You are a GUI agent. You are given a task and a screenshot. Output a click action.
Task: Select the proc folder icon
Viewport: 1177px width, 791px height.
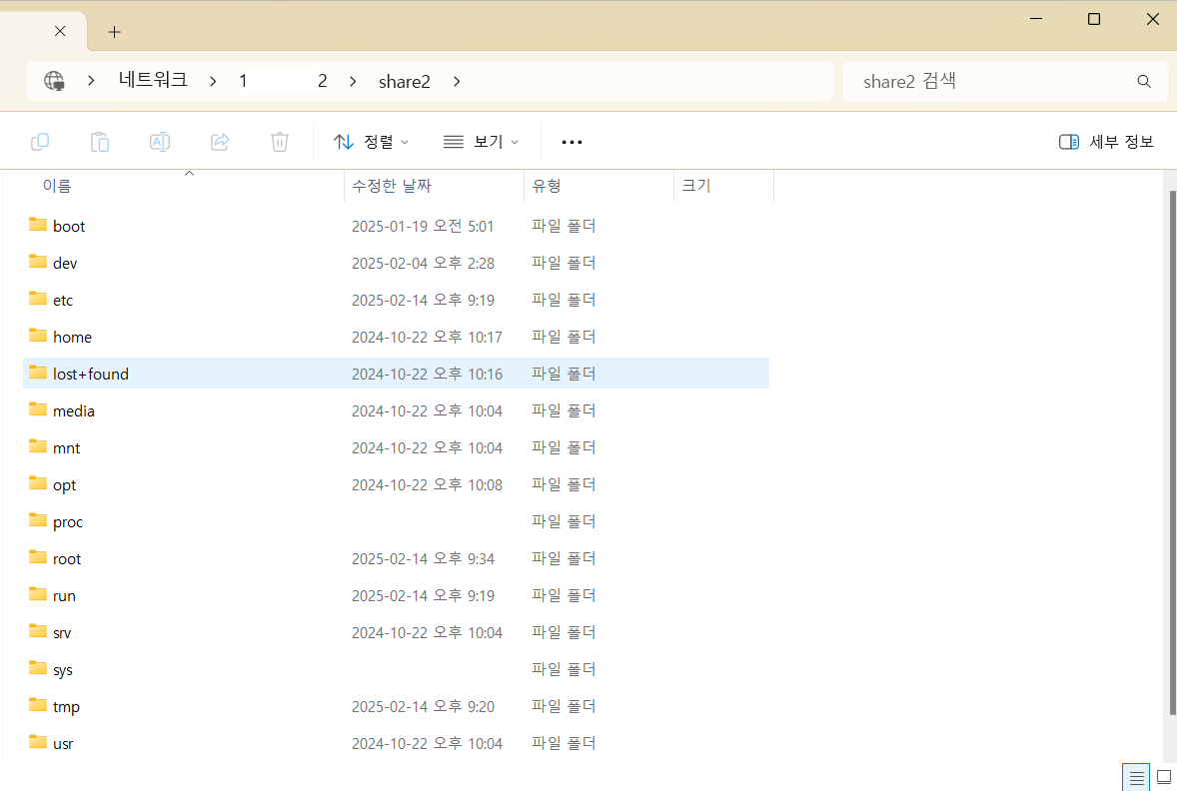tap(38, 520)
